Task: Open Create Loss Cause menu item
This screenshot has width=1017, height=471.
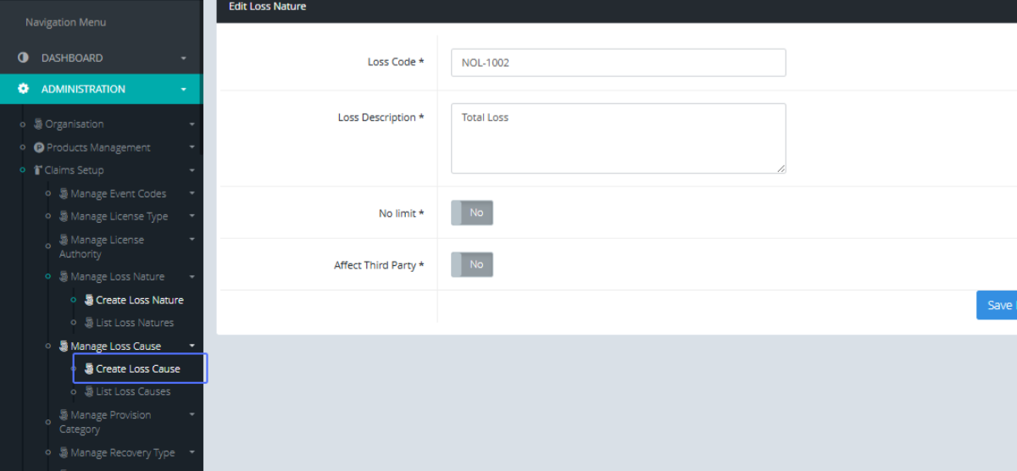Action: pyautogui.click(x=138, y=369)
